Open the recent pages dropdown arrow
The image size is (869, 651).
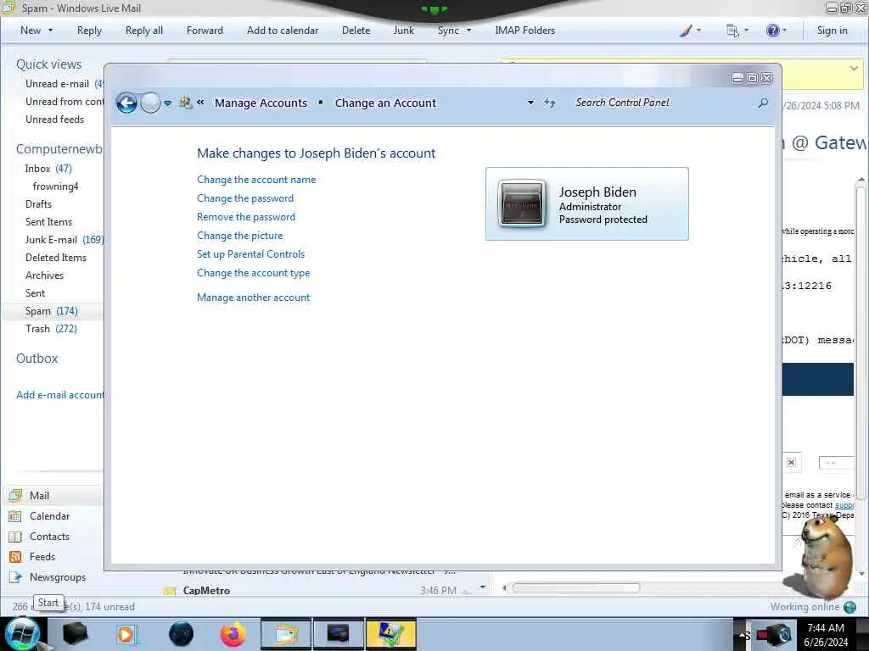pyautogui.click(x=167, y=103)
